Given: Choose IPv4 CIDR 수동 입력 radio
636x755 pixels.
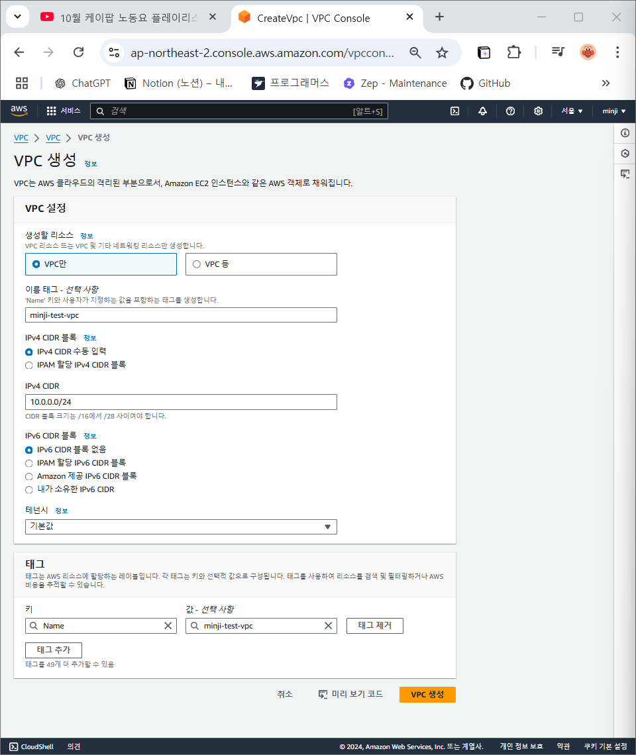Looking at the screenshot, I should click(29, 352).
